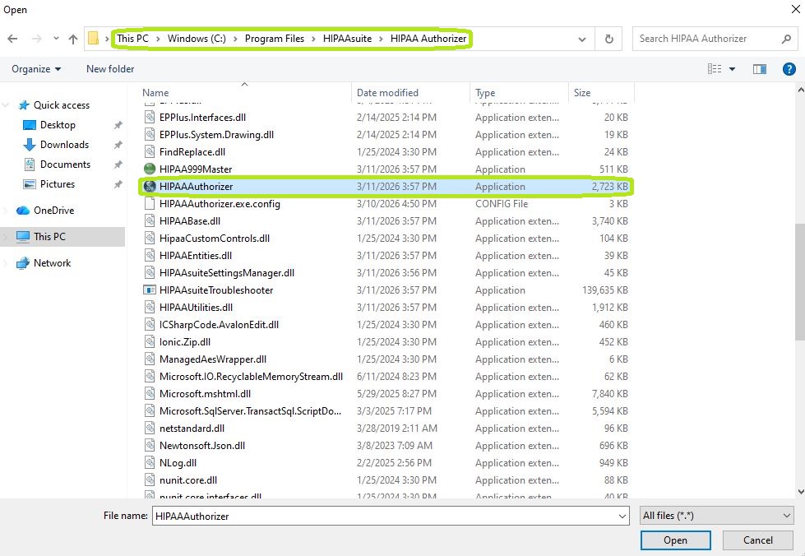The image size is (805, 556).
Task: Go to Program Files in the breadcrumb
Action: (274, 39)
